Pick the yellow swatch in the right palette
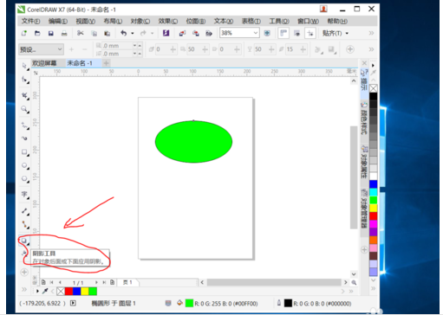Viewport: 443px width, 315px height. [374, 208]
